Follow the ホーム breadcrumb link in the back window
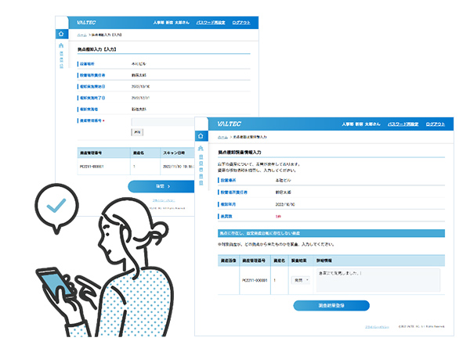 [x=81, y=35]
